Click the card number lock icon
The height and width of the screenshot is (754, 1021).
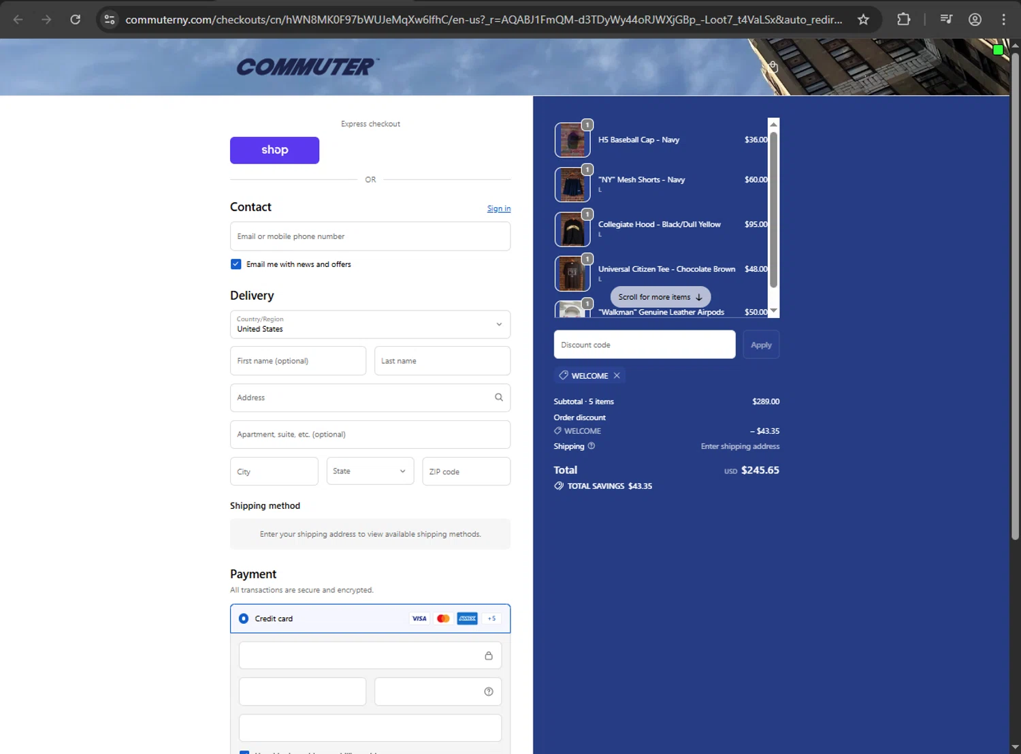488,655
